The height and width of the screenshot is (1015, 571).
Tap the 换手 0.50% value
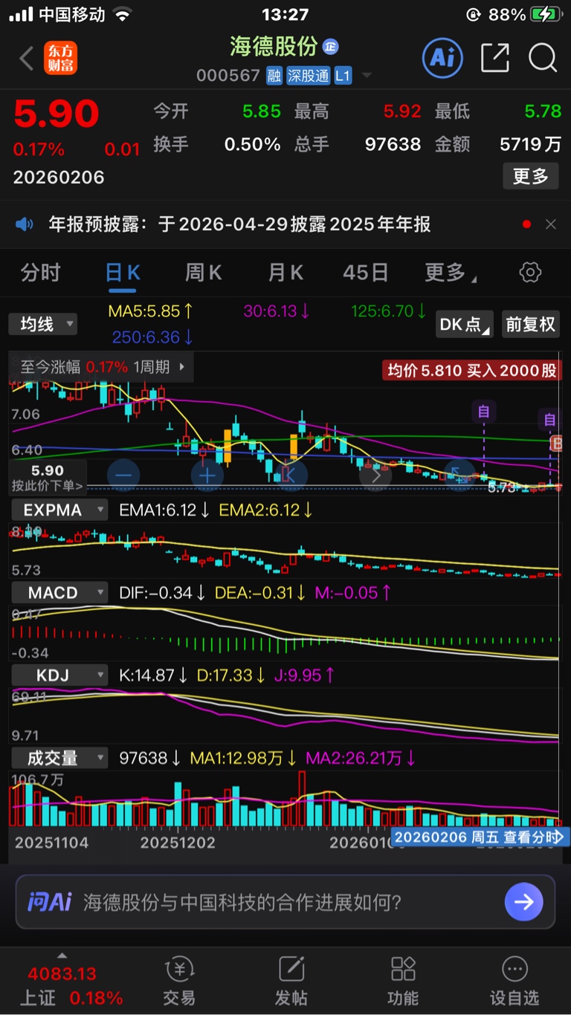coord(253,144)
